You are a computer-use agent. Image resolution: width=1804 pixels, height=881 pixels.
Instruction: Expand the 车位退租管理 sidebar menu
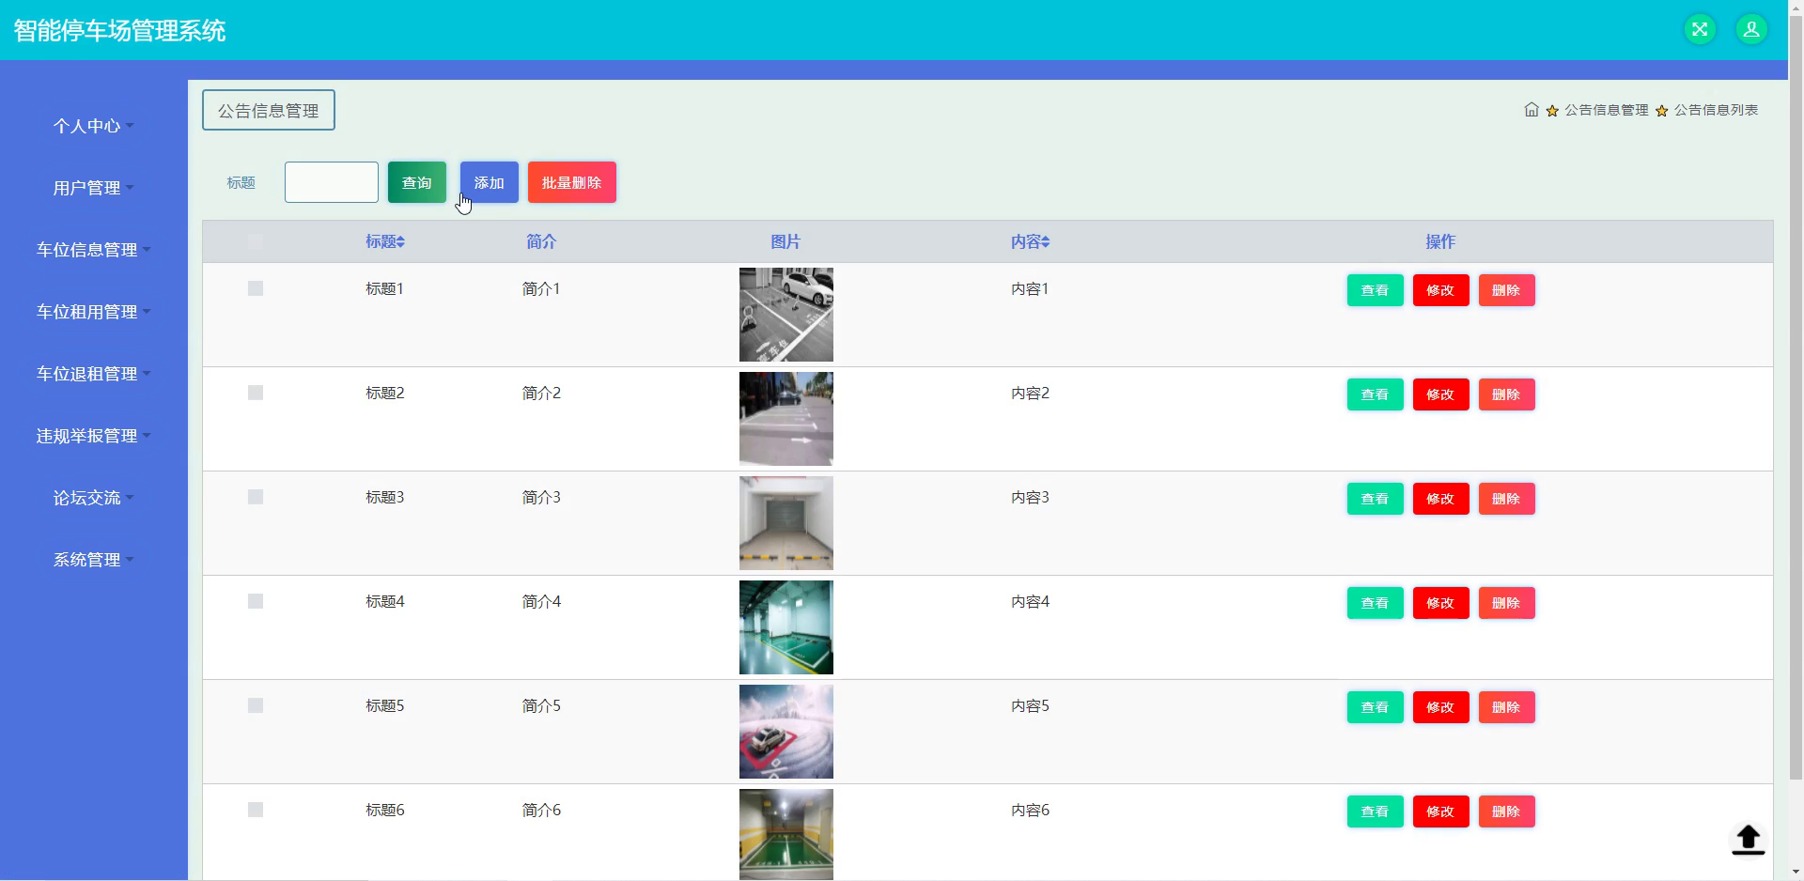pyautogui.click(x=93, y=374)
